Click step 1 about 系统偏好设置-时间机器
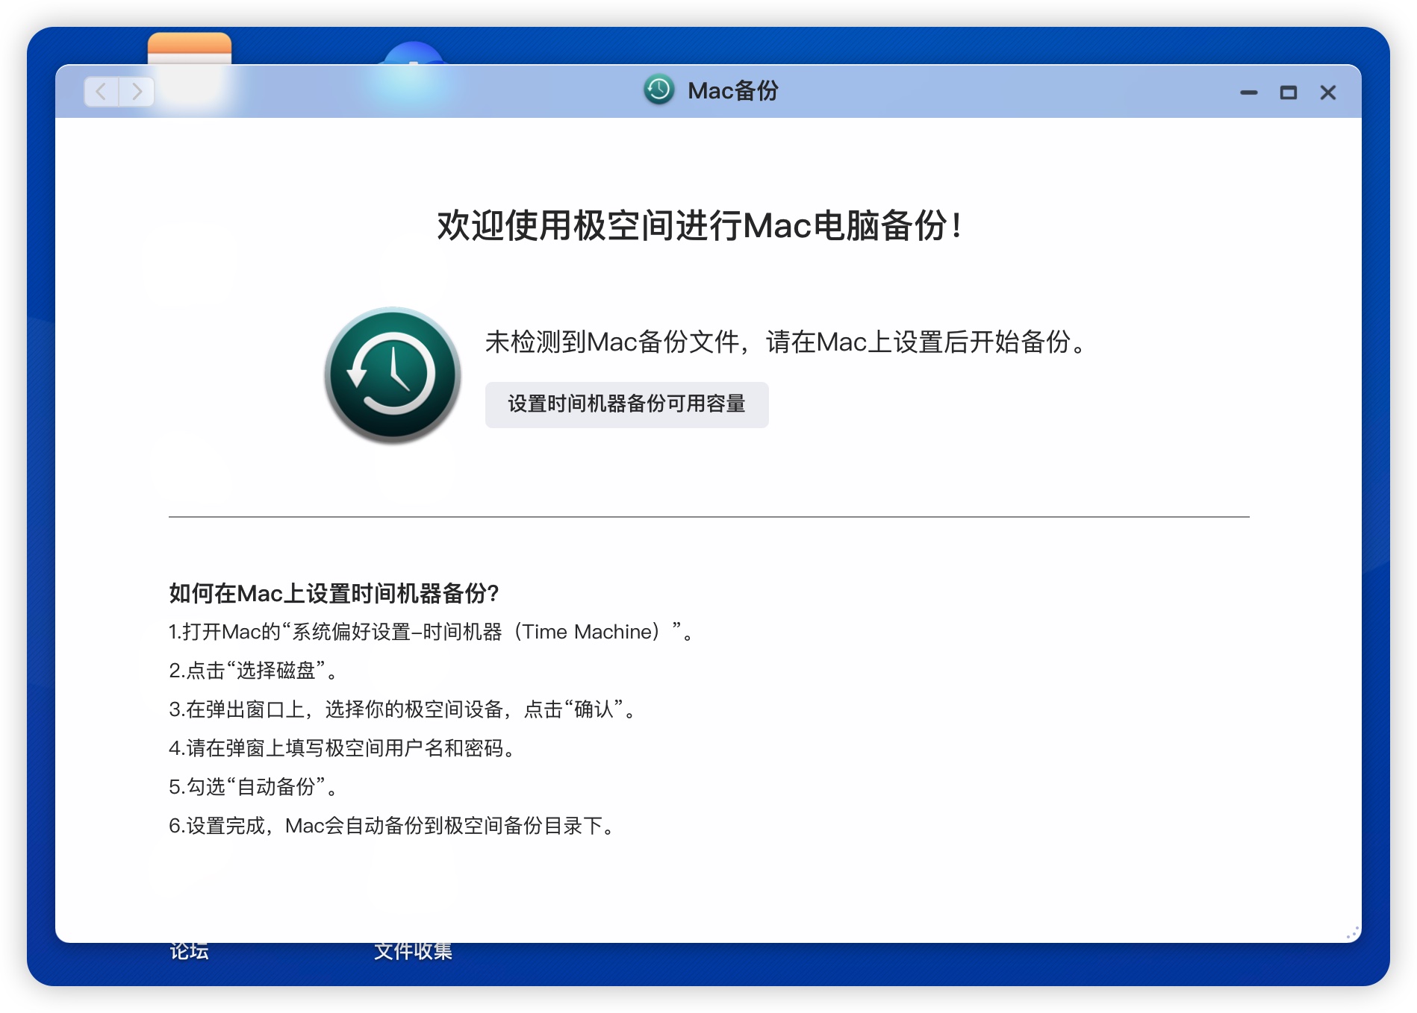The height and width of the screenshot is (1013, 1417). pos(432,632)
